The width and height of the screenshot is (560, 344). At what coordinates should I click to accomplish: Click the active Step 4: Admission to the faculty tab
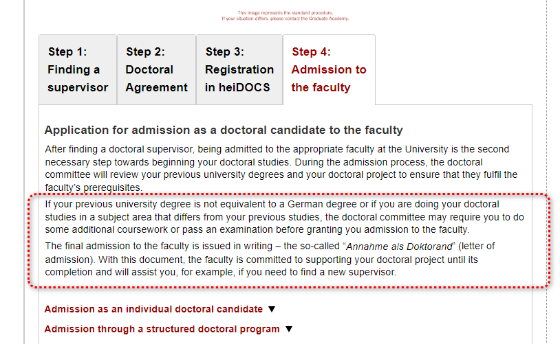coord(329,69)
